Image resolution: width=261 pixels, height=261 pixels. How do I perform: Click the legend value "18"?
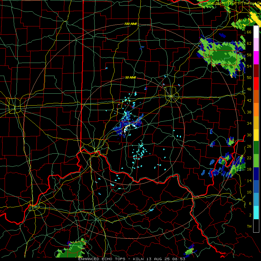coord(249,169)
